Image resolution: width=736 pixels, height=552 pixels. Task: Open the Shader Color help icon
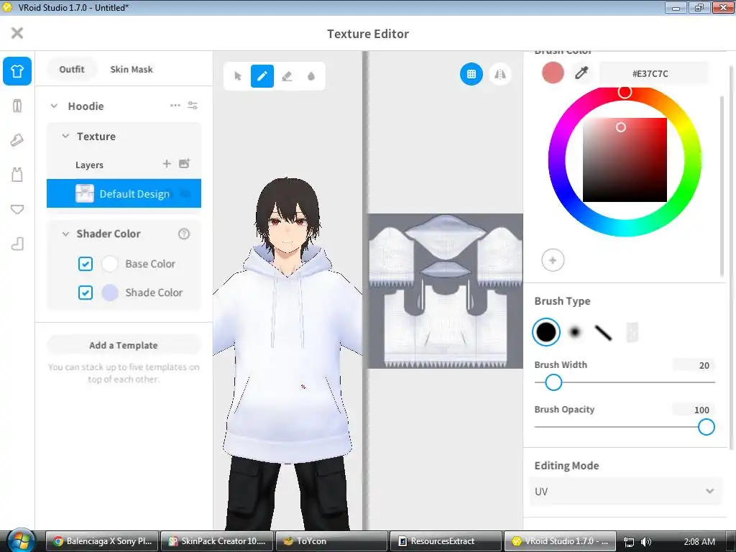coord(184,234)
